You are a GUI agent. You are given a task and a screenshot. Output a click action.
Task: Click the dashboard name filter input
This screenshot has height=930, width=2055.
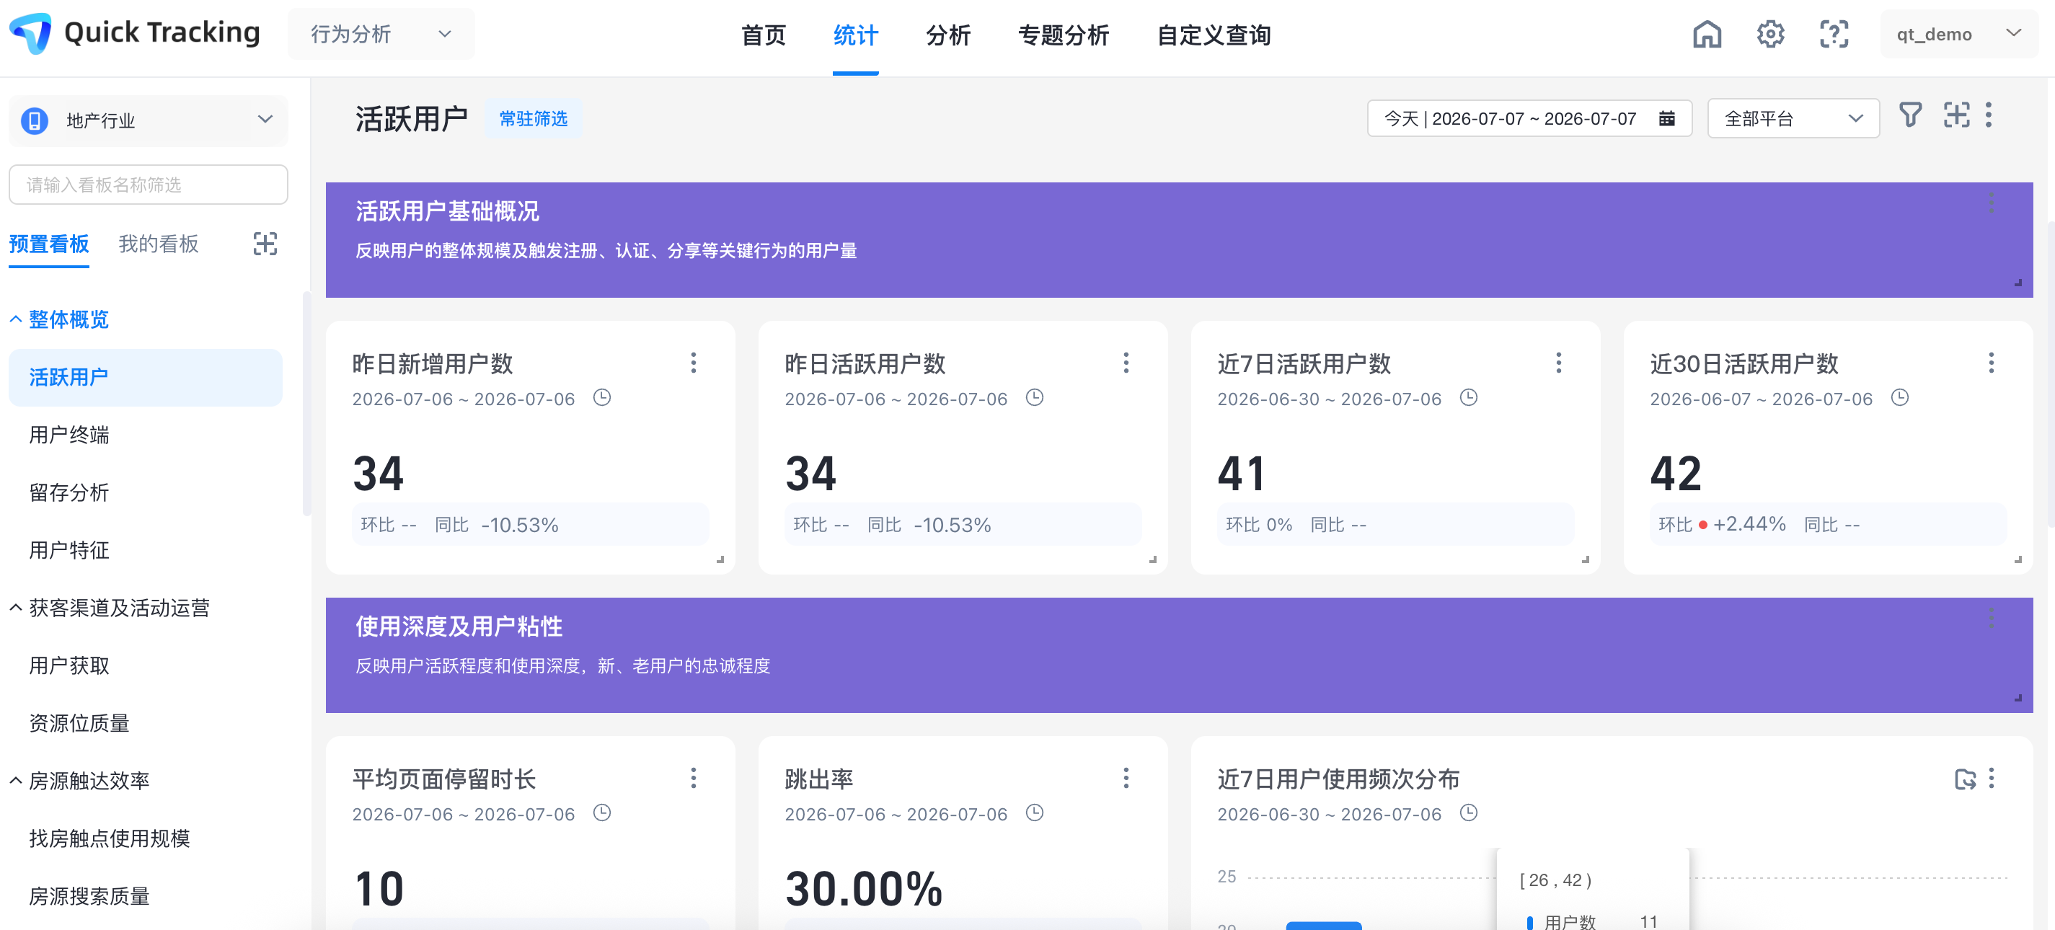pos(149,185)
